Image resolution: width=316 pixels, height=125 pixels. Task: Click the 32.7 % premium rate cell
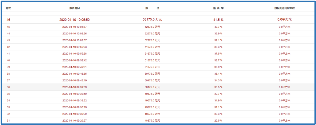pos(218,94)
